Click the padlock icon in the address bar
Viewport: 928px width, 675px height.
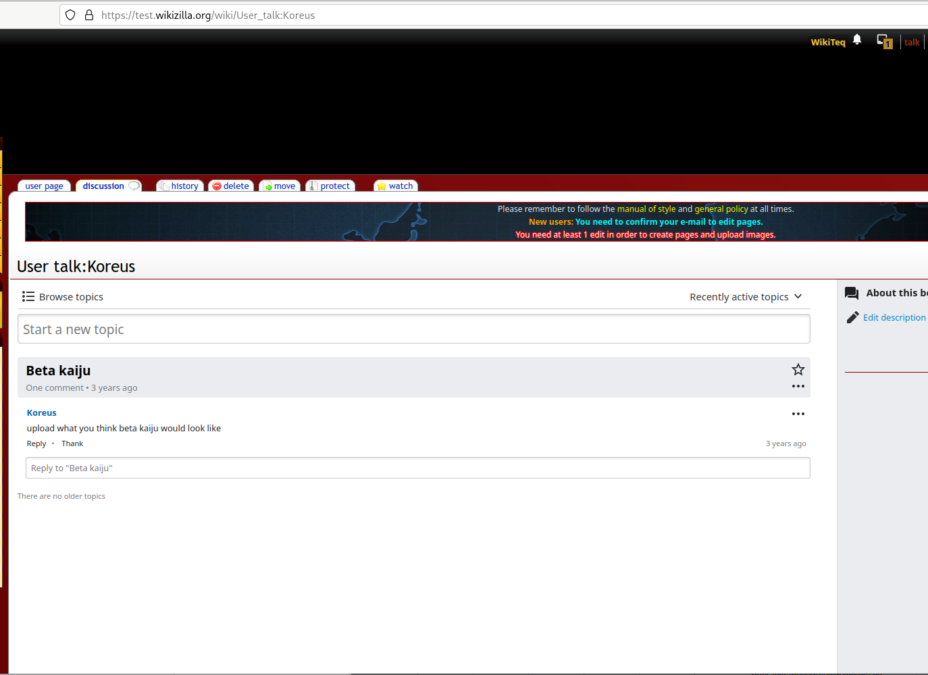coord(89,15)
